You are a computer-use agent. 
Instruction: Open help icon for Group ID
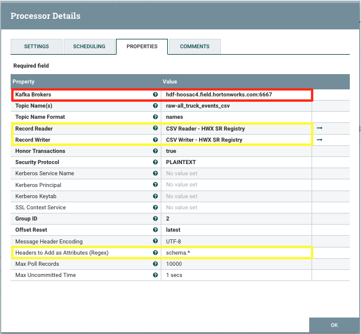pyautogui.click(x=155, y=218)
